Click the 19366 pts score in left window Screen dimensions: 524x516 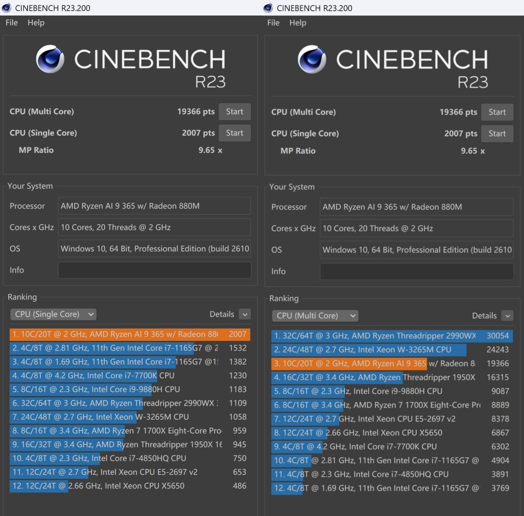coord(196,112)
